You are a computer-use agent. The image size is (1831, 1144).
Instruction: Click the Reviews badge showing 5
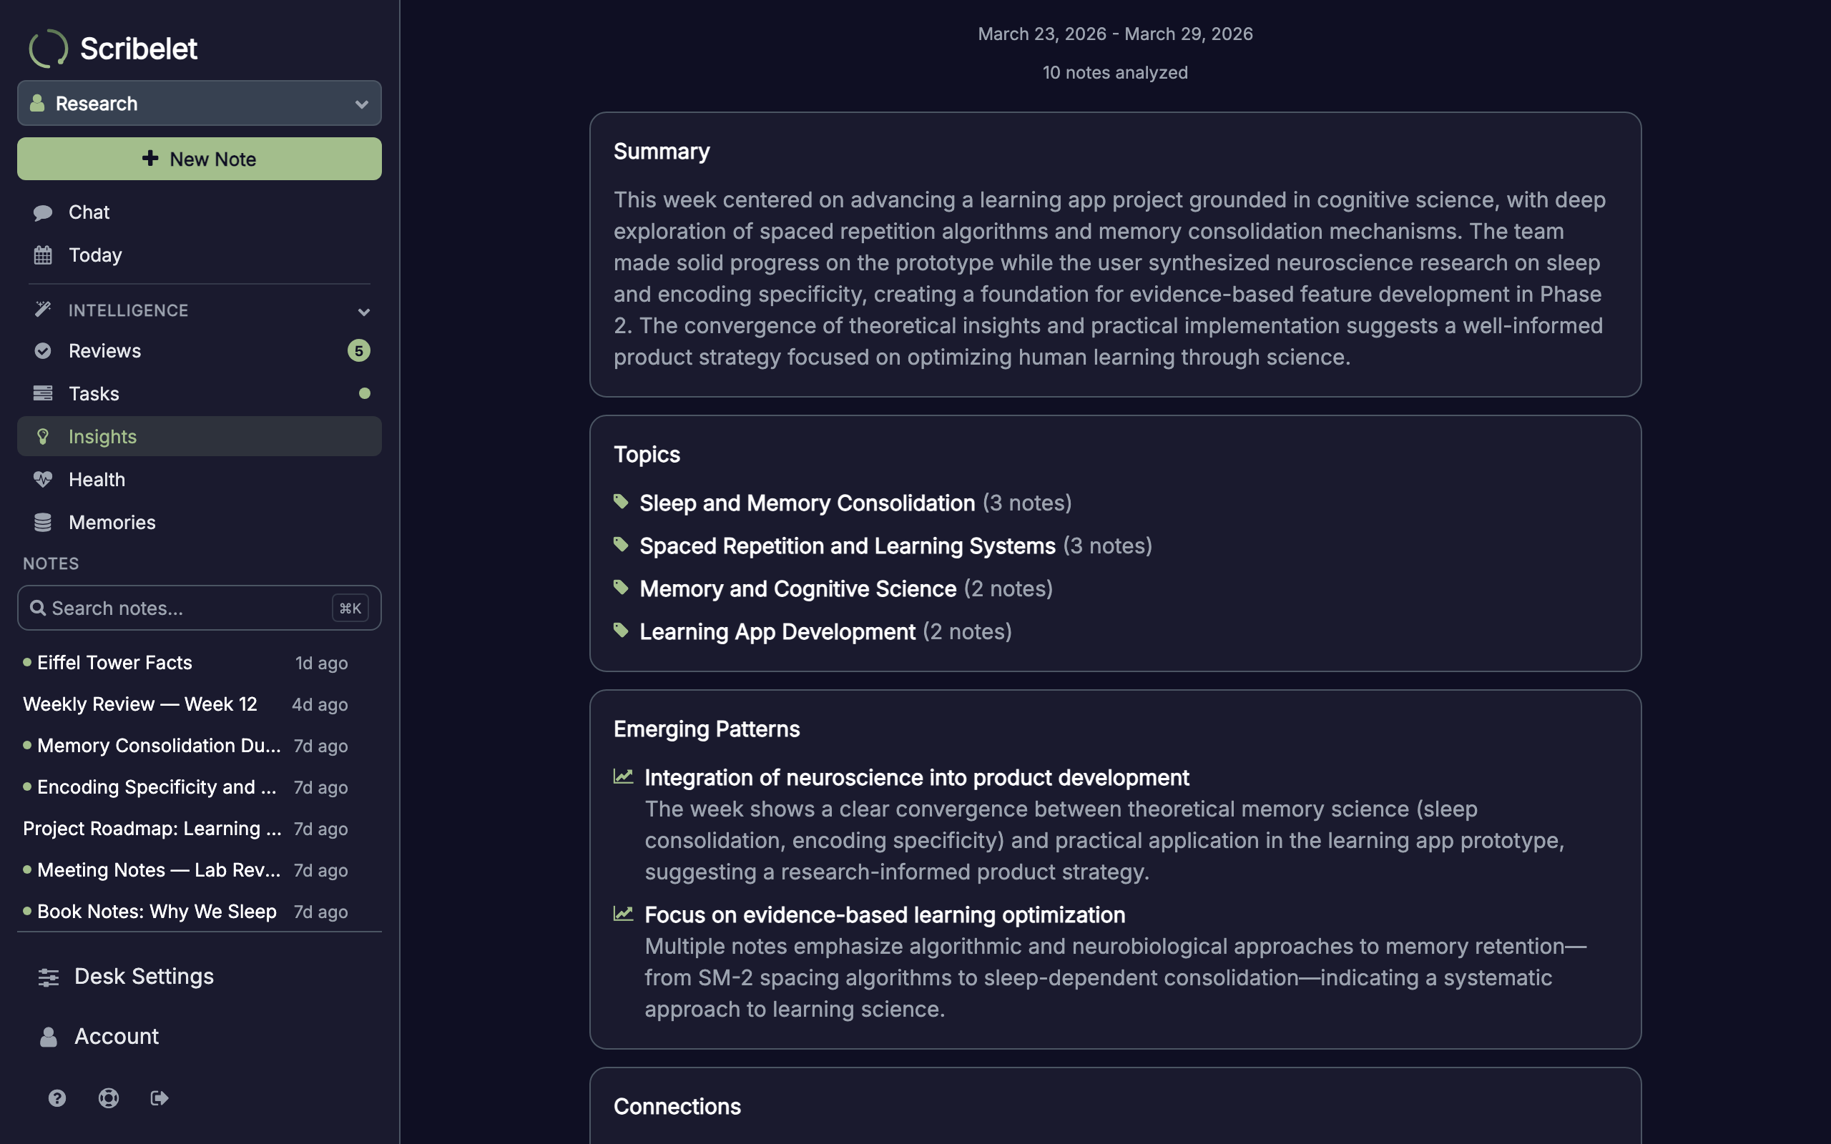358,350
